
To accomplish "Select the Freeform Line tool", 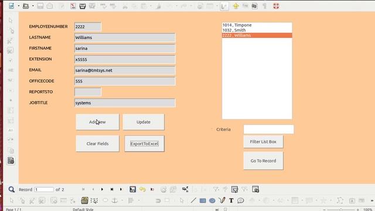I will [221, 200].
